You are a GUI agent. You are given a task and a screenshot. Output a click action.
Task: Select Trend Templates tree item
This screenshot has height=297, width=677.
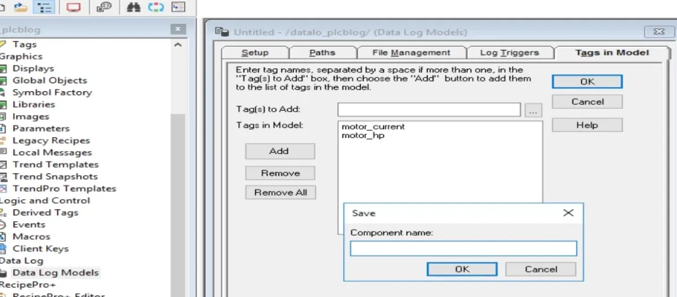(56, 164)
